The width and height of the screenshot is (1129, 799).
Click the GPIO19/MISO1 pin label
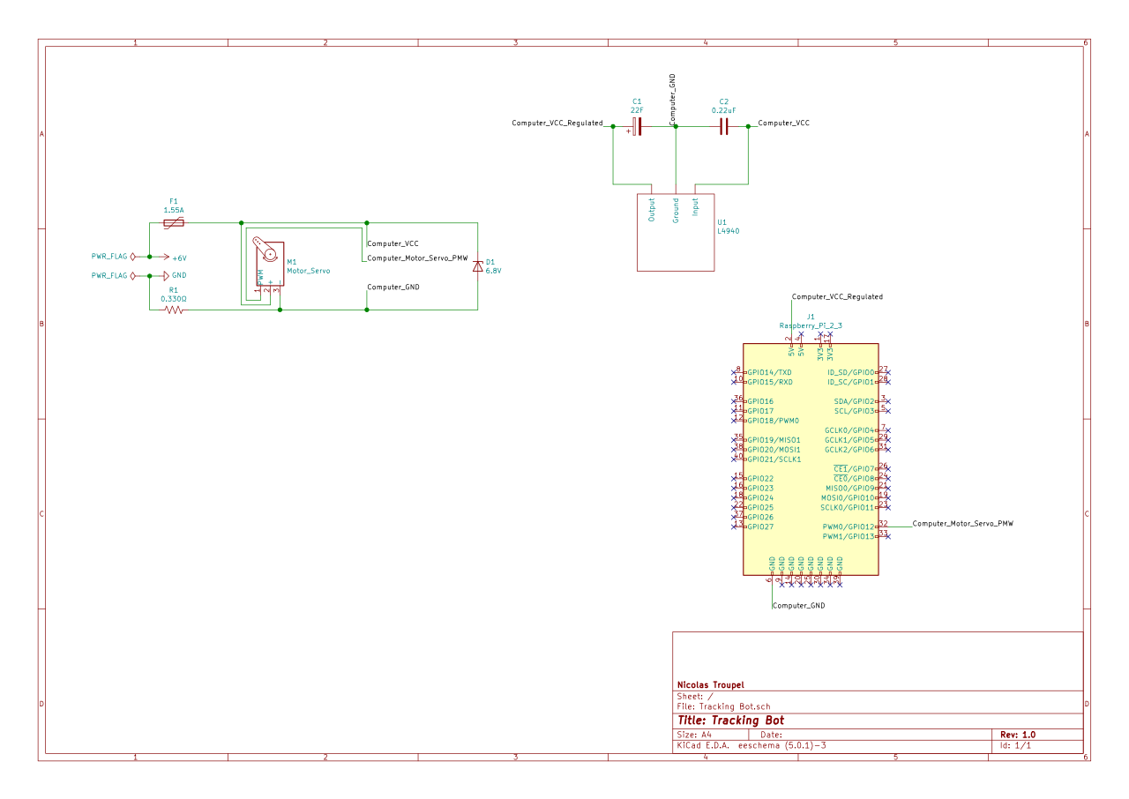click(x=774, y=440)
